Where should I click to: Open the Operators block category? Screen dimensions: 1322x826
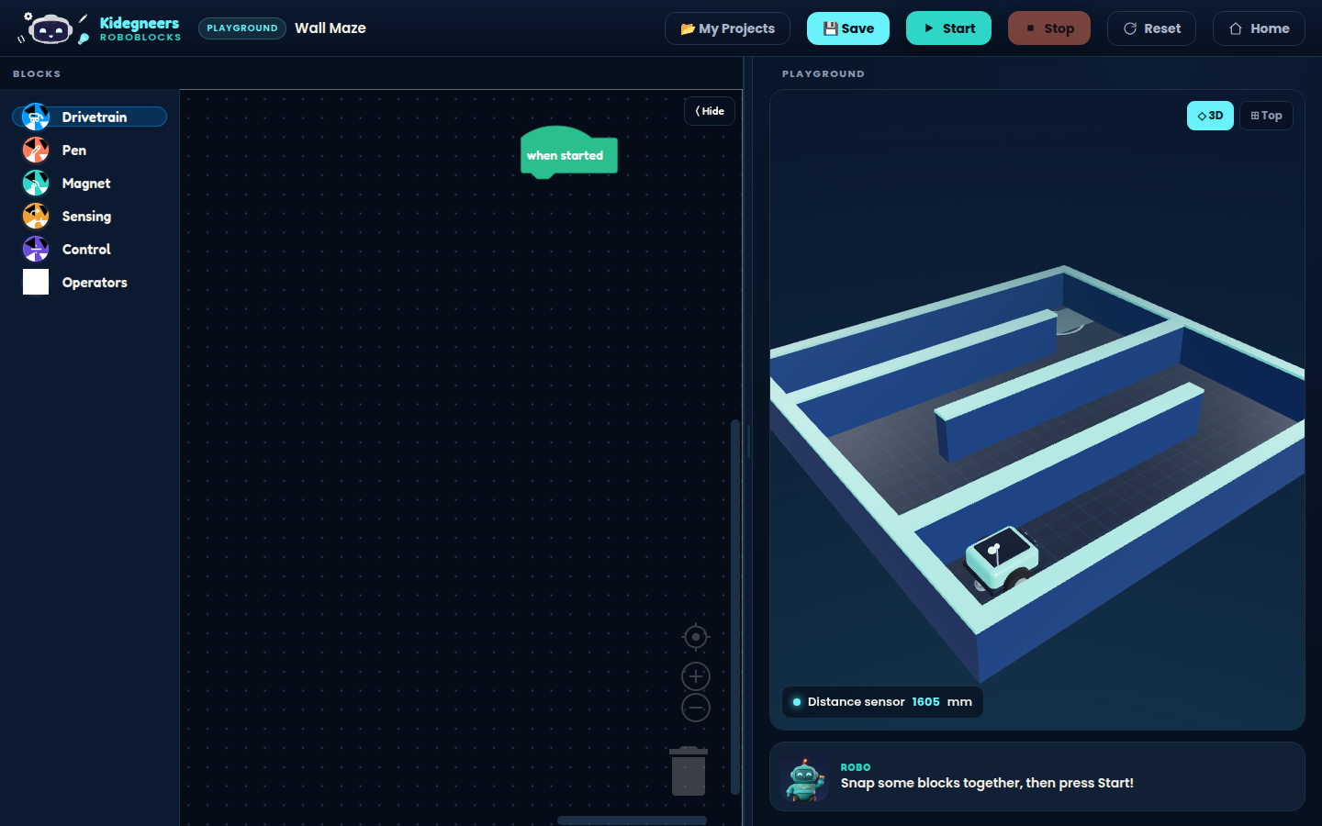point(90,282)
